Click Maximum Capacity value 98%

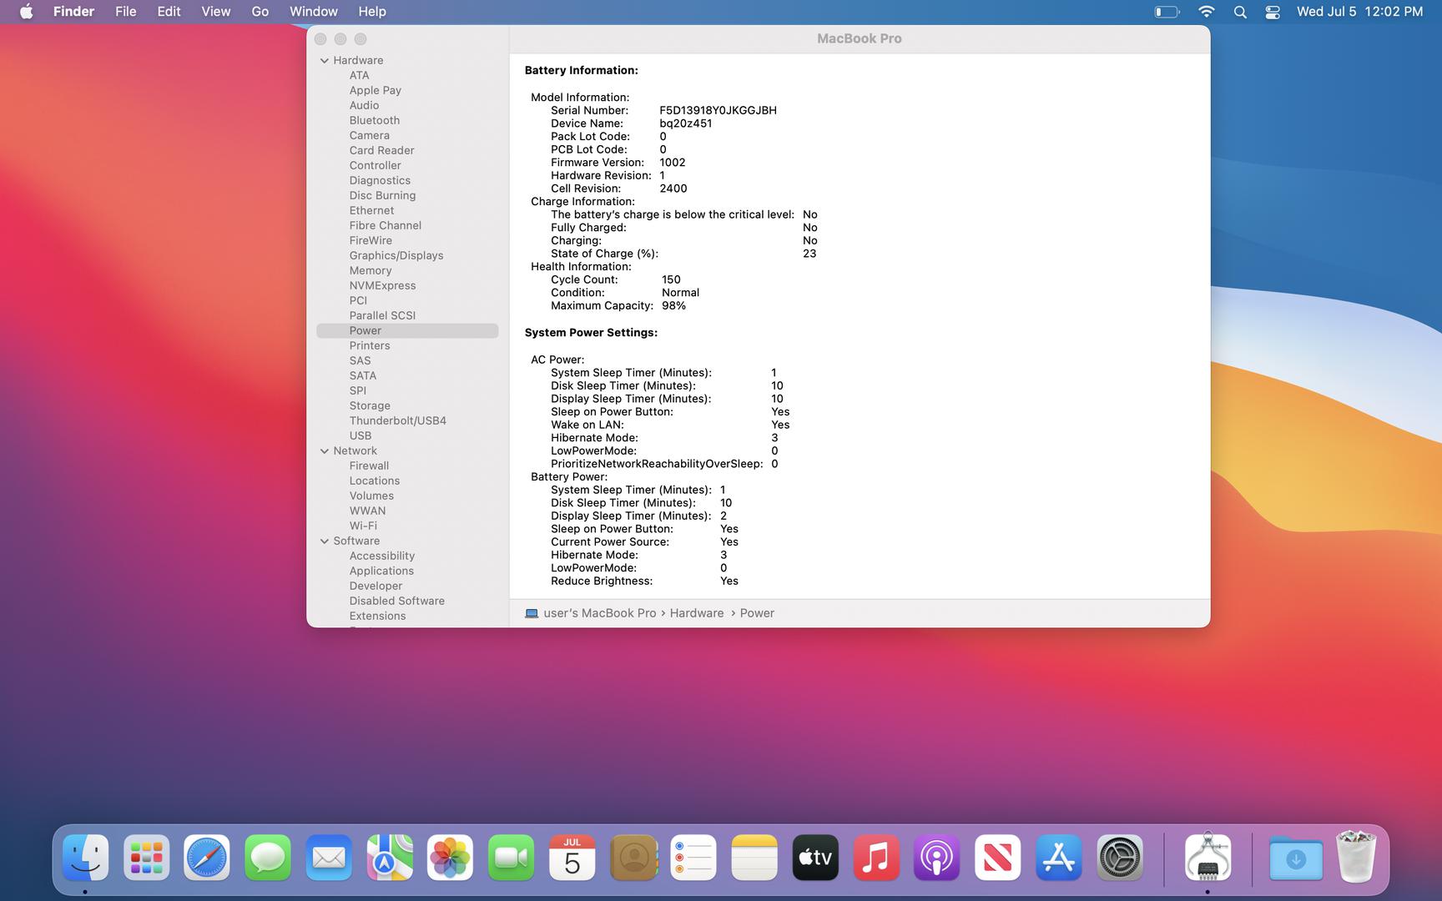point(673,305)
